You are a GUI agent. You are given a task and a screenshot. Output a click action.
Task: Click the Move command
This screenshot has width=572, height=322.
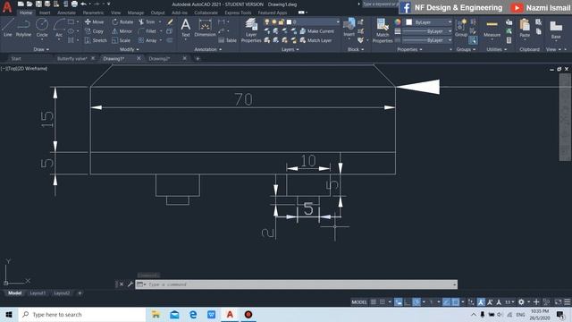click(94, 21)
